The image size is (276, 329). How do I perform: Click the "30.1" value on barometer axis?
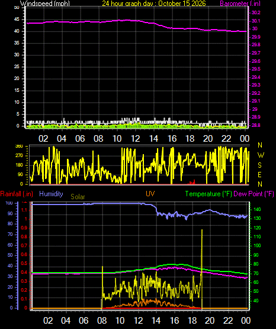pyautogui.click(x=256, y=21)
